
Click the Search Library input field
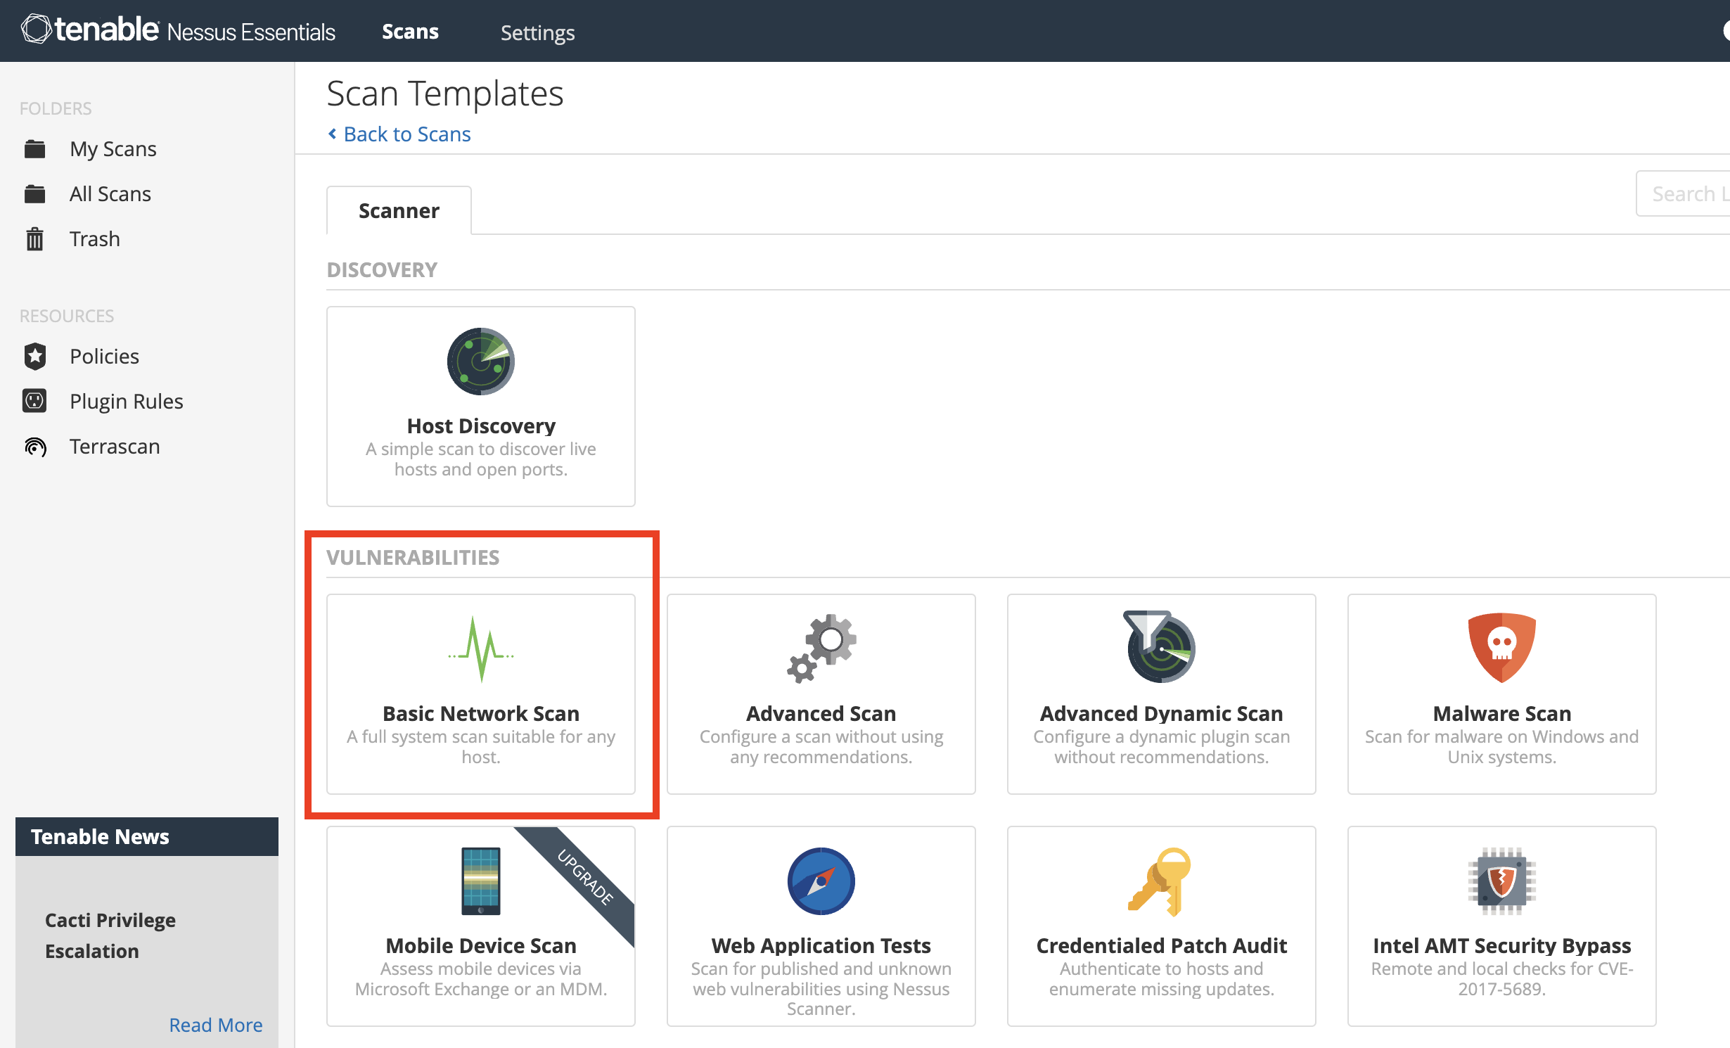point(1688,193)
